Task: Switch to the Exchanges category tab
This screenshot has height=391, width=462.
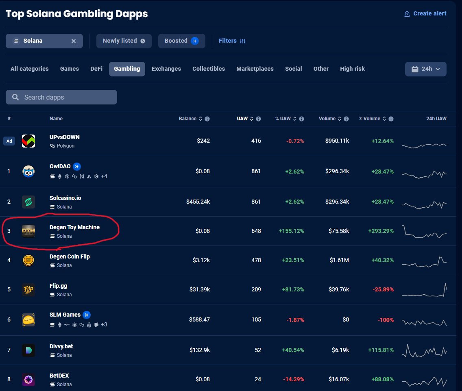Action: coord(166,69)
